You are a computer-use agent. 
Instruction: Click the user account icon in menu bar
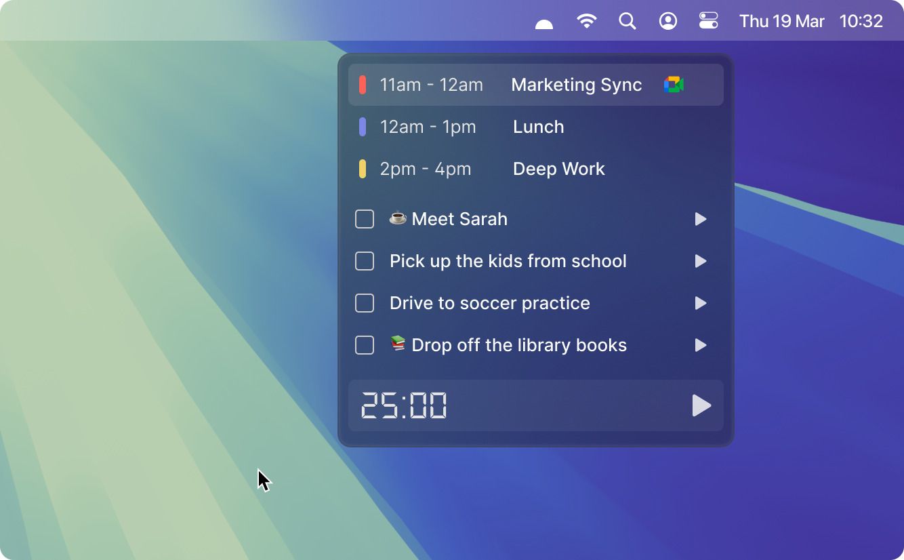[668, 21]
